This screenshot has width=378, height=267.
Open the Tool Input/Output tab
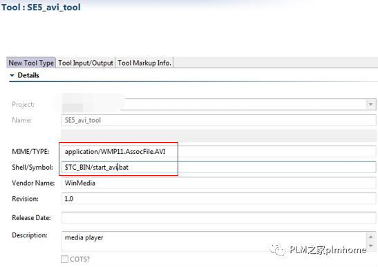pyautogui.click(x=86, y=63)
